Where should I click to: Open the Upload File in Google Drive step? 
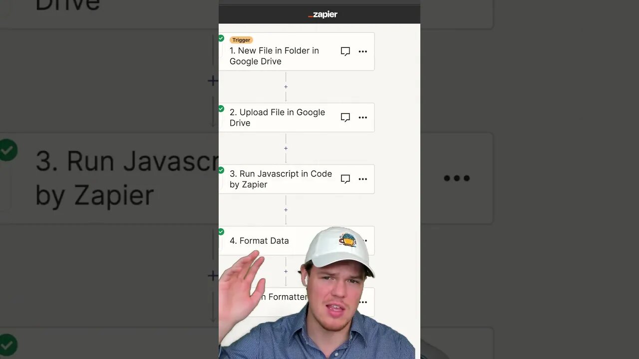(297, 118)
